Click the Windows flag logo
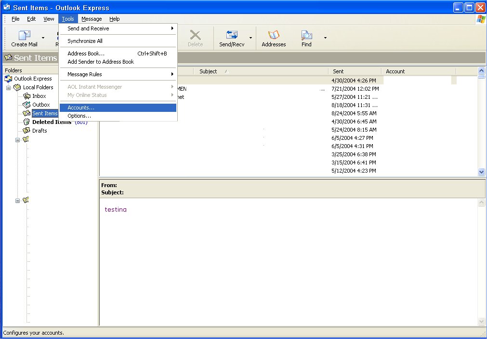The width and height of the screenshot is (487, 339). point(481,19)
